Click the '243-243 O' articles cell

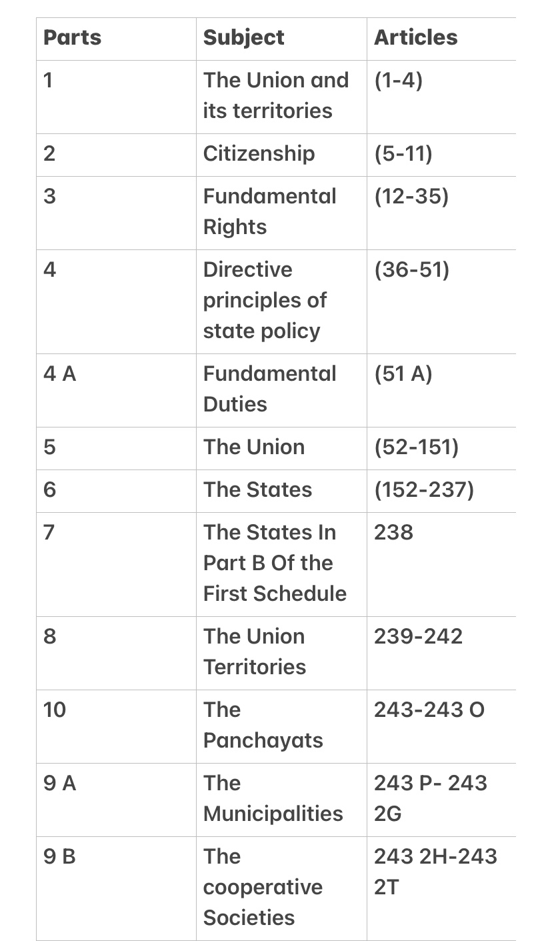click(x=429, y=710)
